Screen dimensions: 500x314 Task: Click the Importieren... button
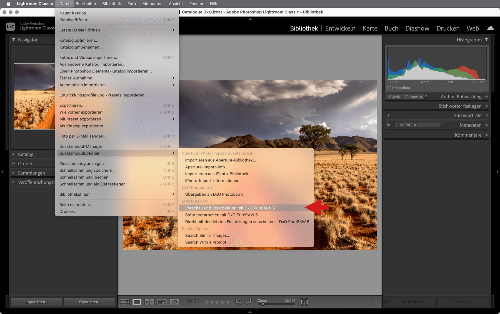point(36,302)
